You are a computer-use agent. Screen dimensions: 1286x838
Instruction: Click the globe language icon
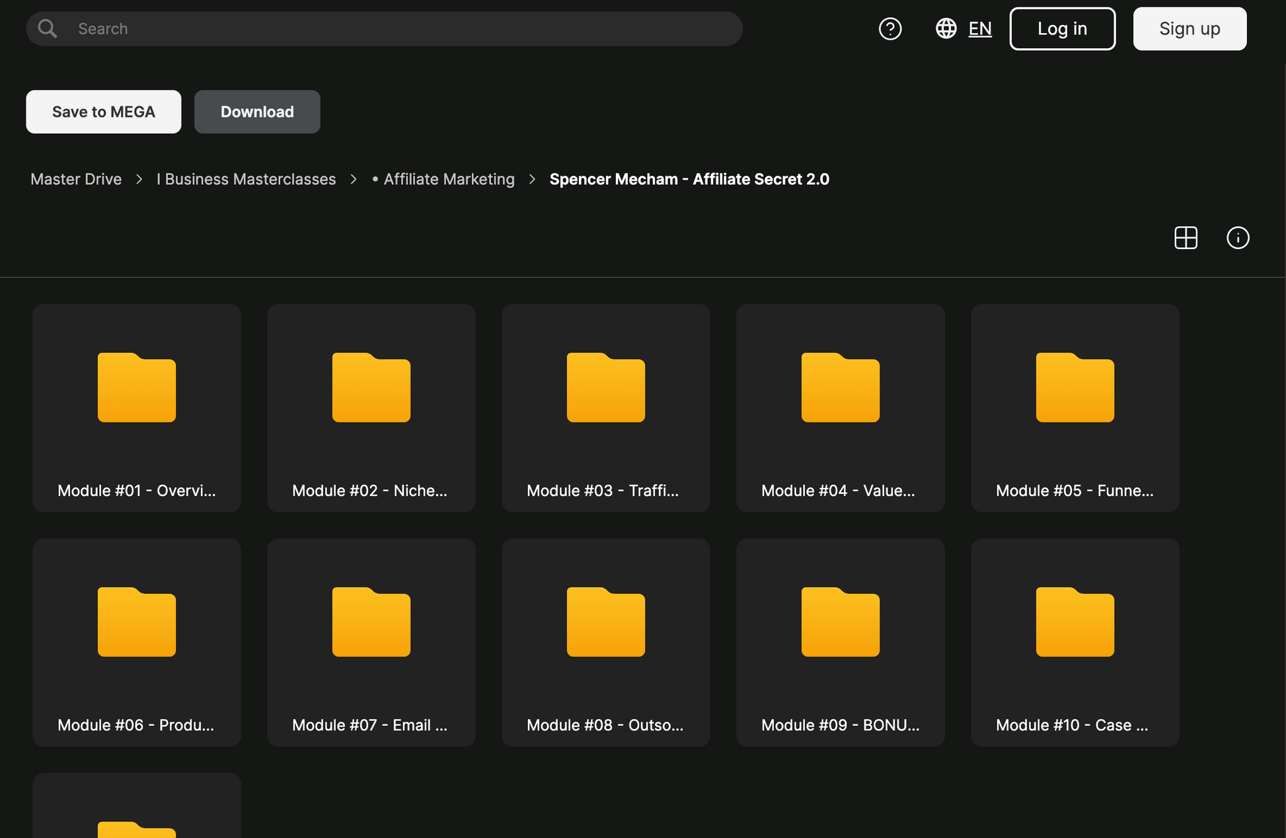946,28
